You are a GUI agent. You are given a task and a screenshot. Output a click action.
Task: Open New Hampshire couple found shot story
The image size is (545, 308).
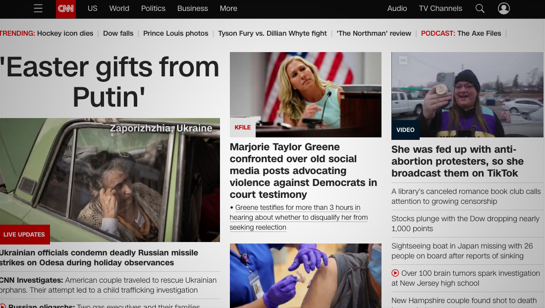point(464,302)
